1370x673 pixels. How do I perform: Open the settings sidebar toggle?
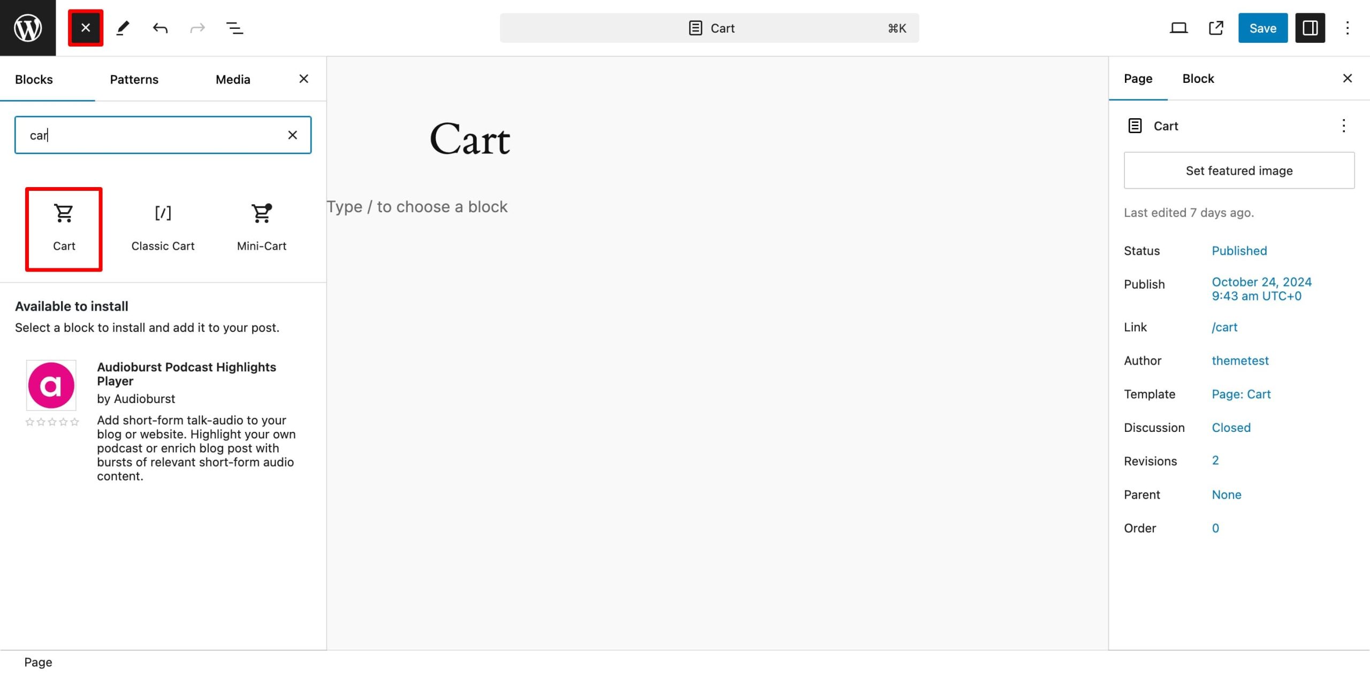pos(1310,27)
